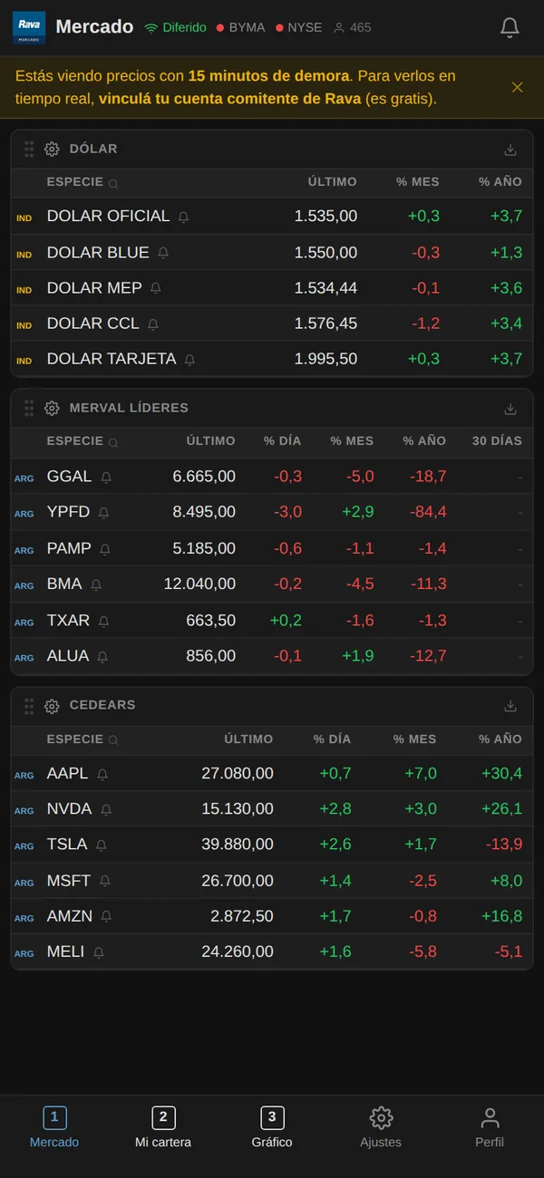Open the Mi cartera tab

tap(163, 1127)
